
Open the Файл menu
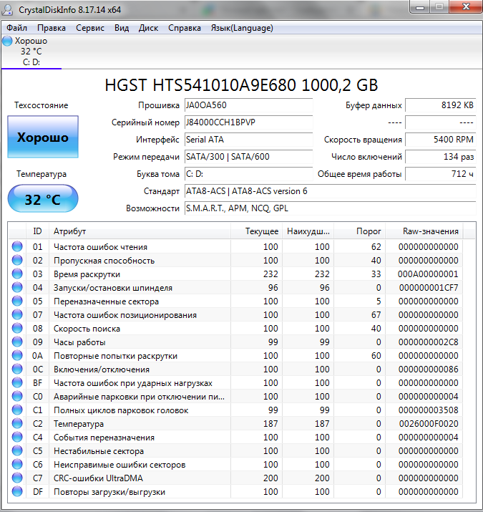click(x=17, y=28)
